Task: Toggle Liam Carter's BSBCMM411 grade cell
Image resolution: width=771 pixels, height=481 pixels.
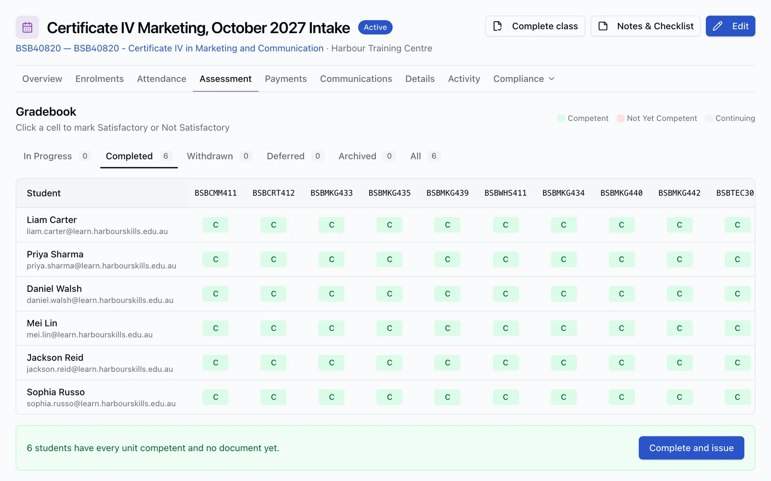Action: coord(215,225)
